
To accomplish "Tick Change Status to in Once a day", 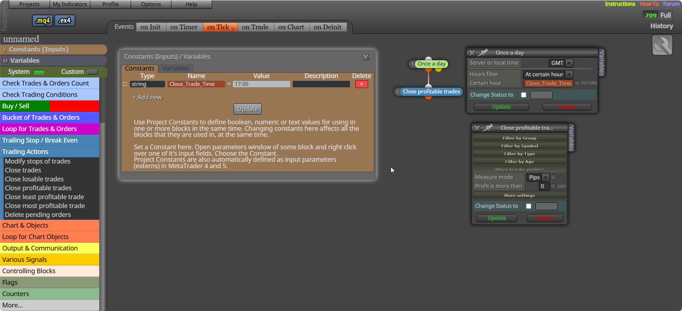I will 523,95.
